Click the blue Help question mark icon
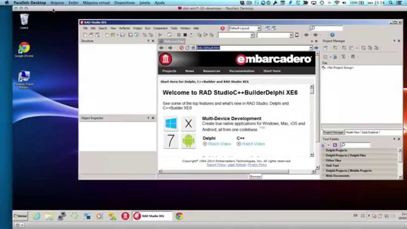Viewport: 407px width, 229px height. pyautogui.click(x=332, y=35)
